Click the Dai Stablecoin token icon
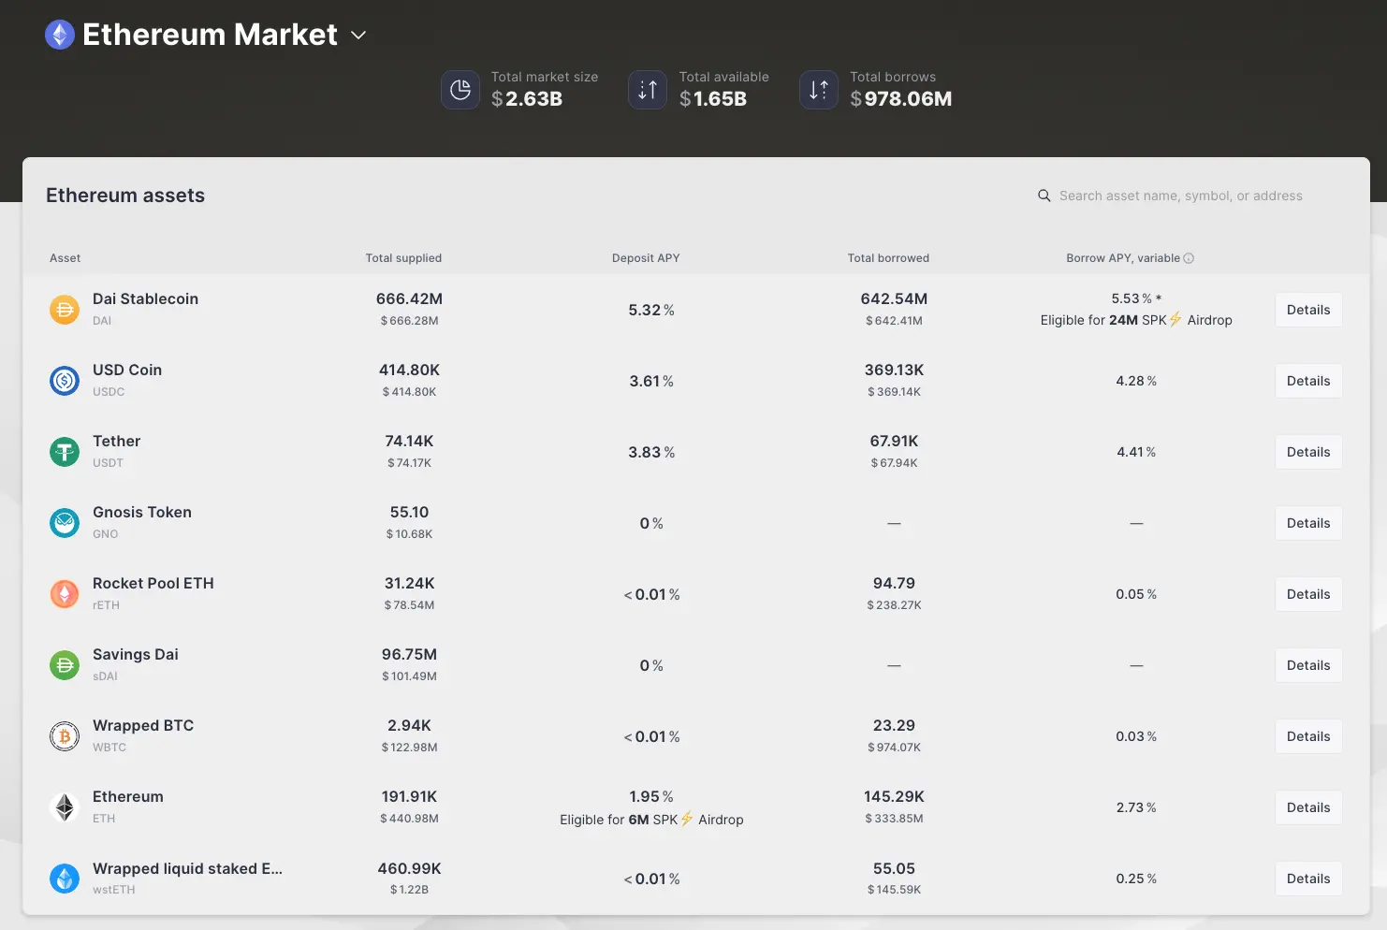 click(65, 310)
